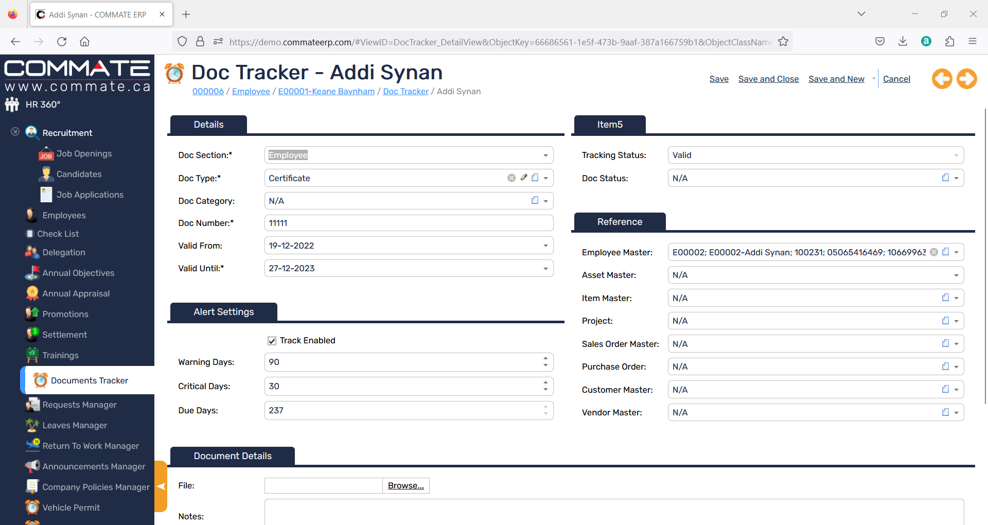Expand the Tracking Status dropdown
988x525 pixels.
click(x=956, y=155)
